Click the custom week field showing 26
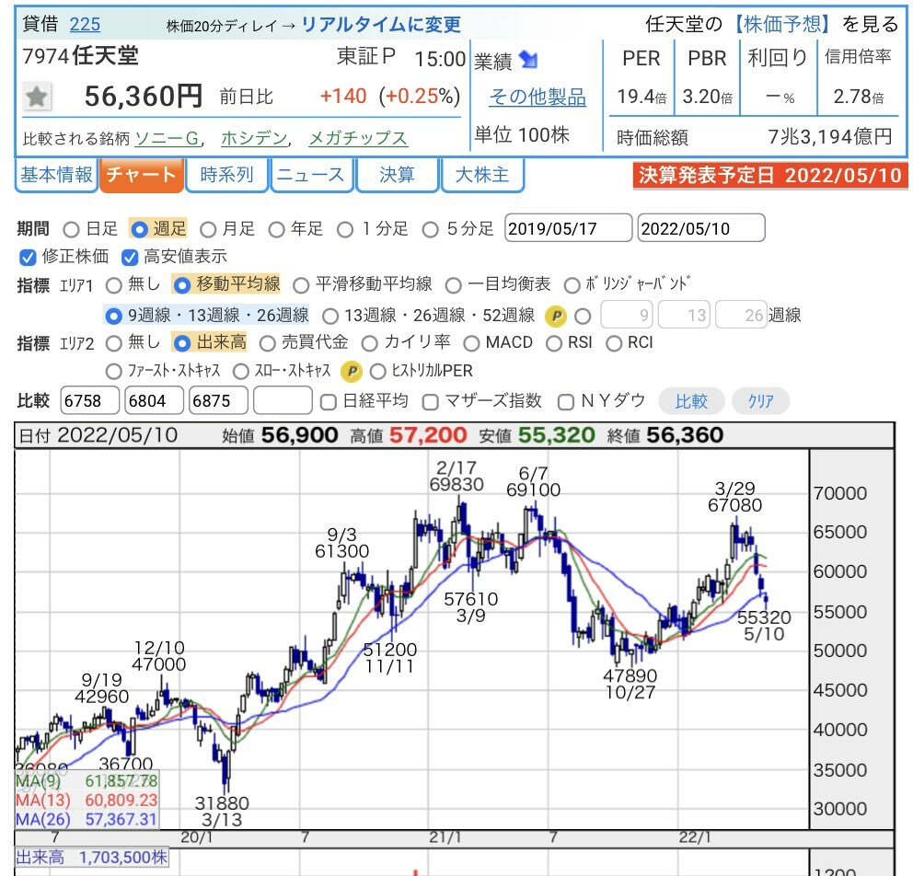The height and width of the screenshot is (876, 913). pyautogui.click(x=741, y=315)
